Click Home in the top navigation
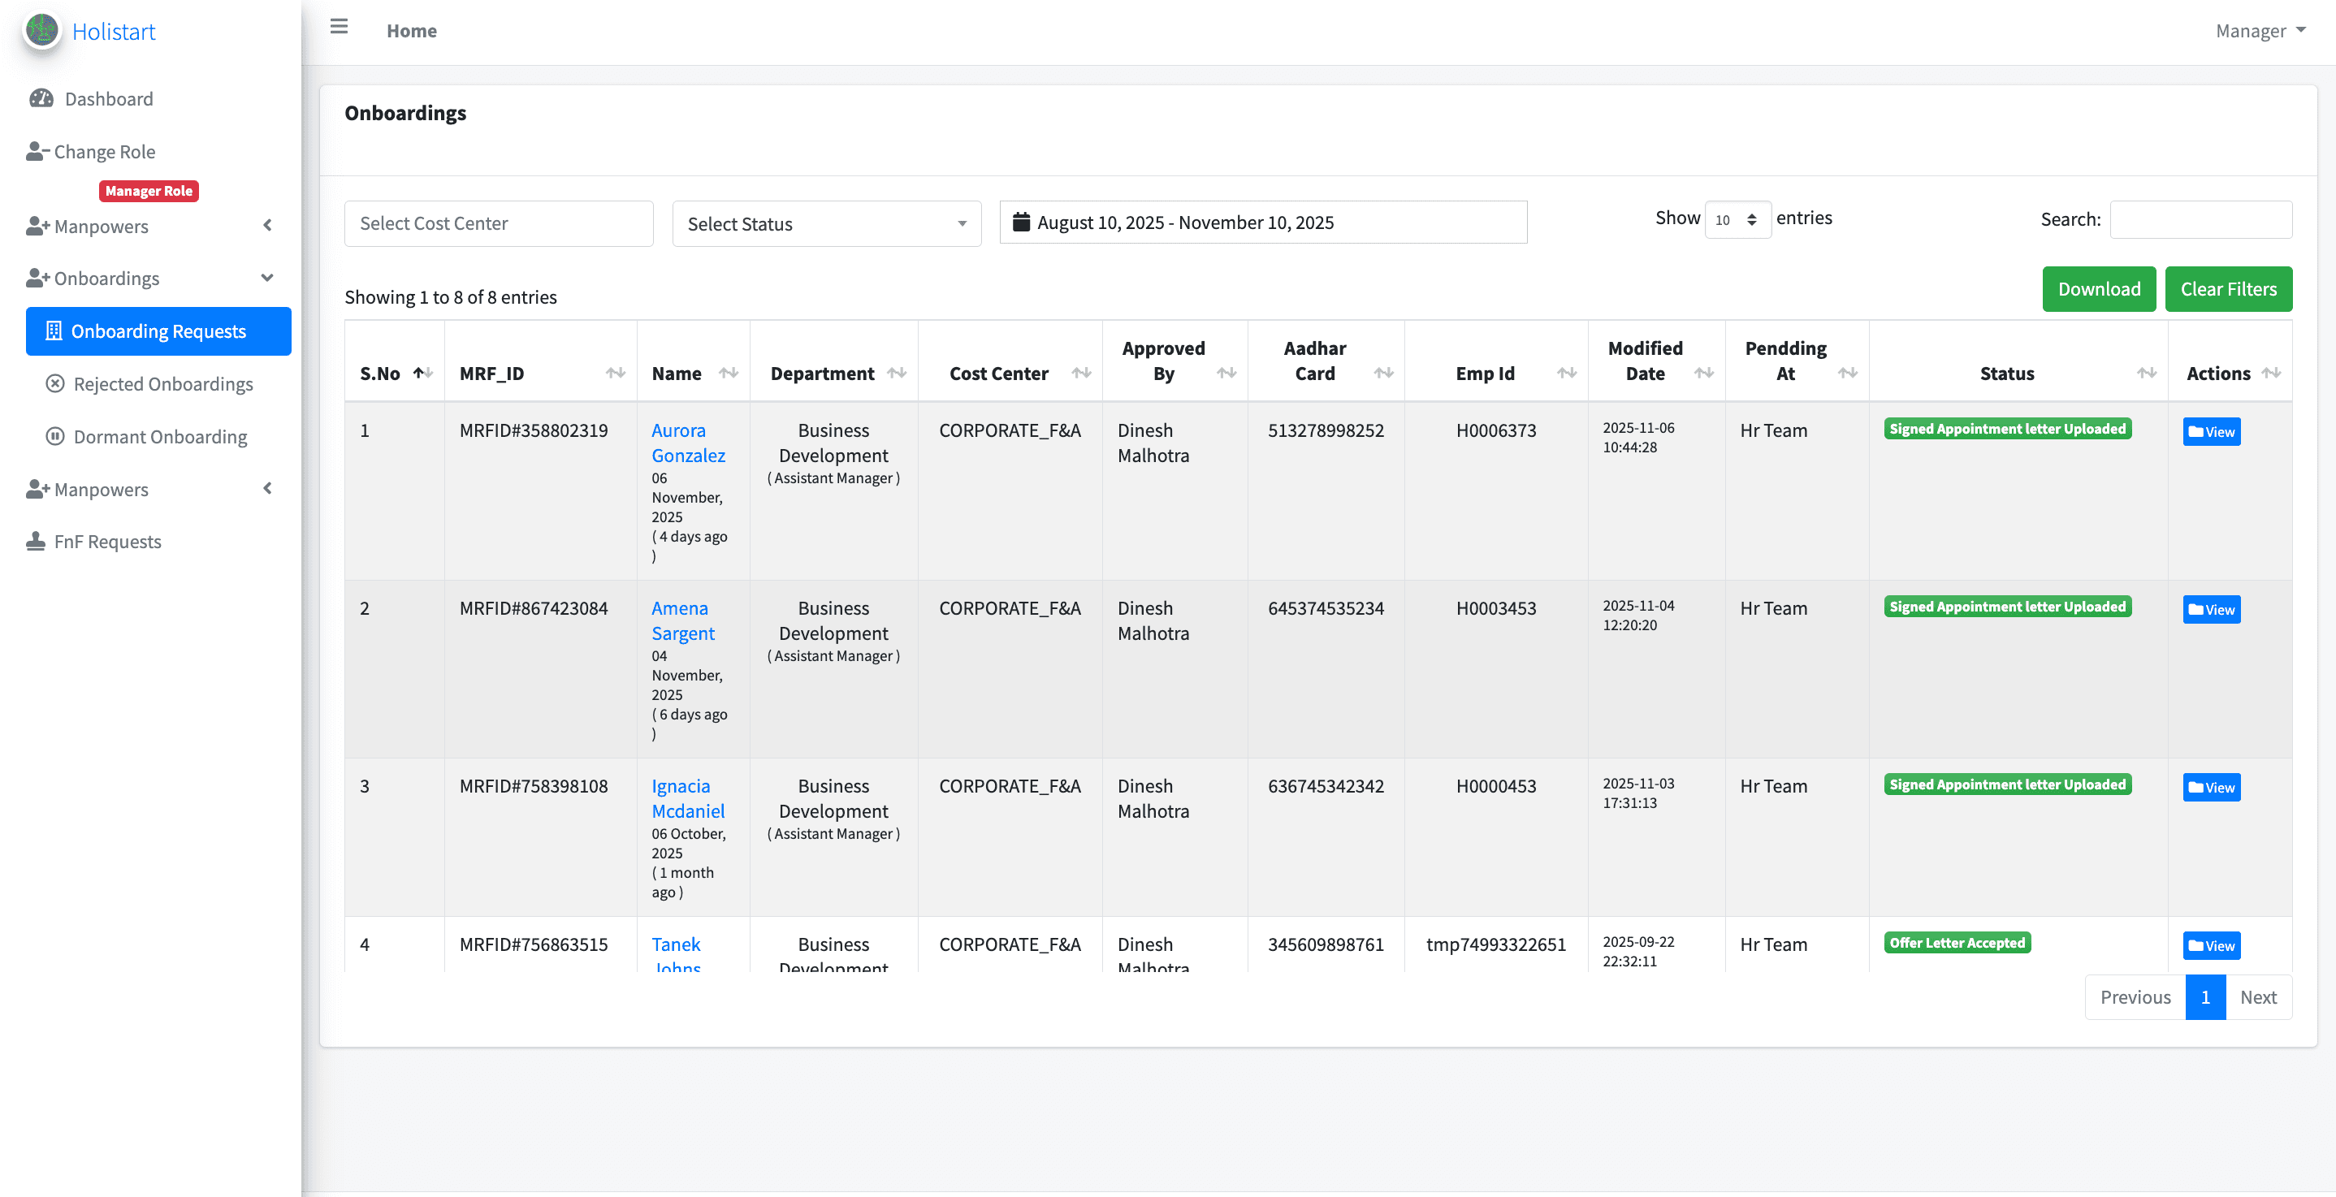Image resolution: width=2336 pixels, height=1197 pixels. [412, 30]
